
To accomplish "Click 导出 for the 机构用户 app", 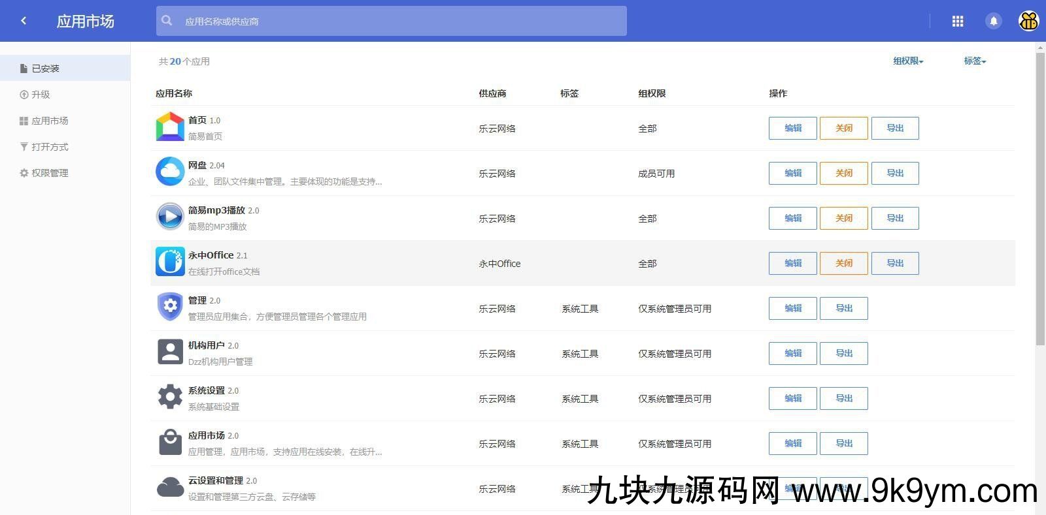I will (843, 353).
